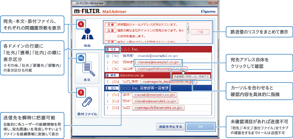The width and height of the screenshot is (293, 139).
Task: Select the 社外 badge beside △△△ Inc.
Action: 112,49
